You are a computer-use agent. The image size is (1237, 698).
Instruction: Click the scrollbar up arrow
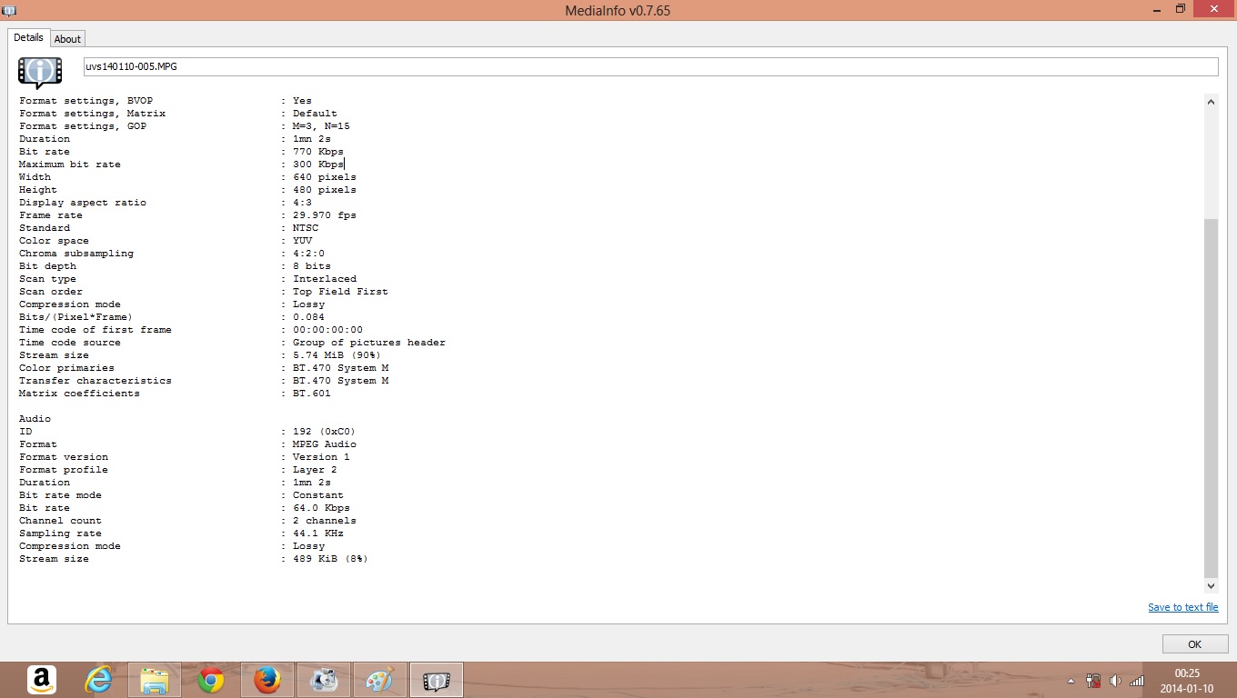pyautogui.click(x=1211, y=102)
